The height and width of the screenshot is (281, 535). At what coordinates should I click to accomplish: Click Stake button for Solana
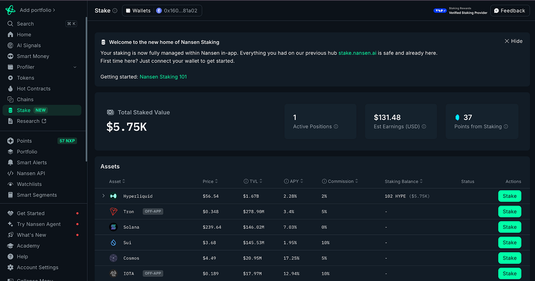tap(510, 227)
